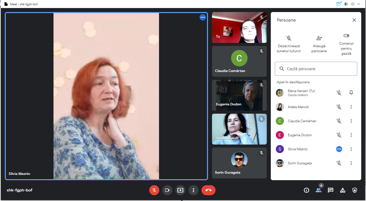Click the red leave call button

coord(208,190)
